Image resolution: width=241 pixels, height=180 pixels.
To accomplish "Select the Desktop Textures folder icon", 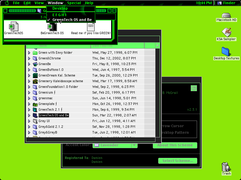I will pos(225,52).
